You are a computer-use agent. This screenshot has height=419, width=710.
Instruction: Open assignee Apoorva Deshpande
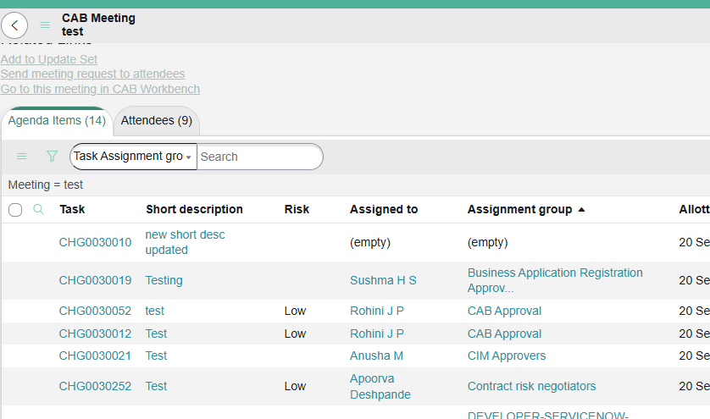point(380,387)
